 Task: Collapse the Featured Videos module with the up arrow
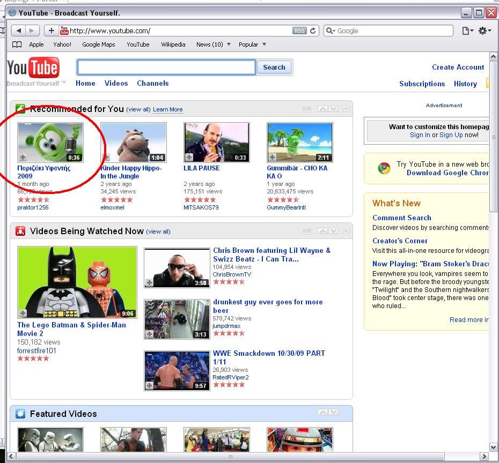point(322,413)
